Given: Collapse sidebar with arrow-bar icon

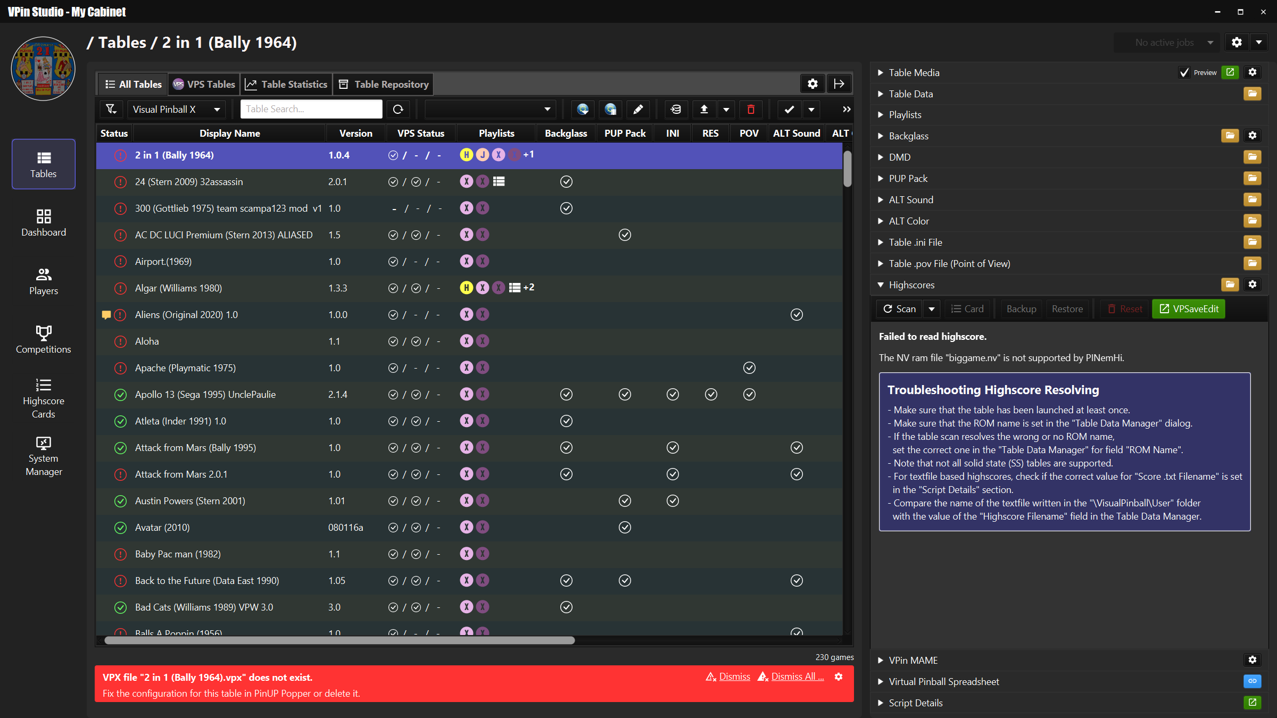Looking at the screenshot, I should (839, 84).
